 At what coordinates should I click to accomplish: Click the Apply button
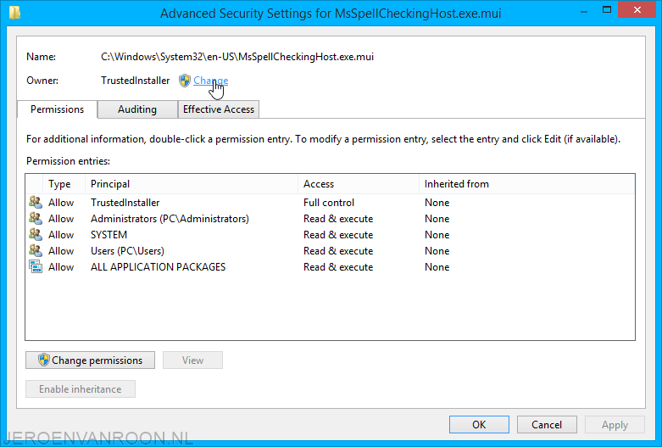[x=615, y=424]
